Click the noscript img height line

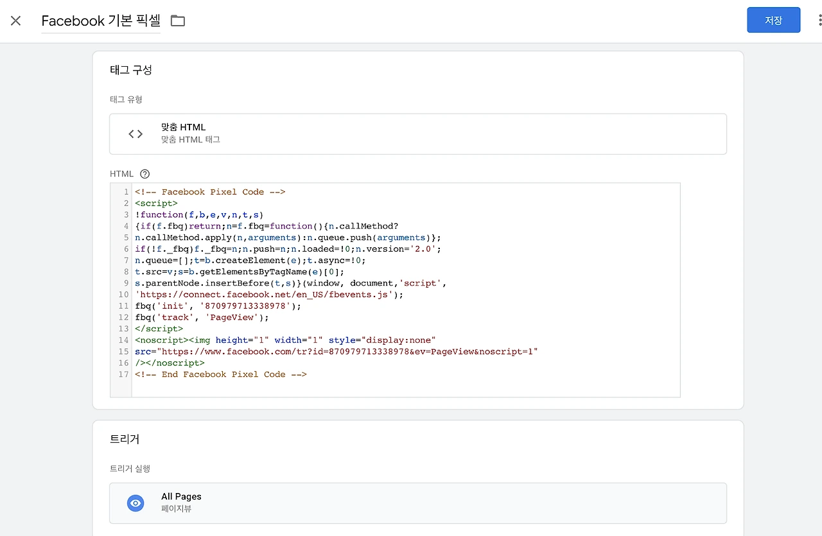[285, 340]
